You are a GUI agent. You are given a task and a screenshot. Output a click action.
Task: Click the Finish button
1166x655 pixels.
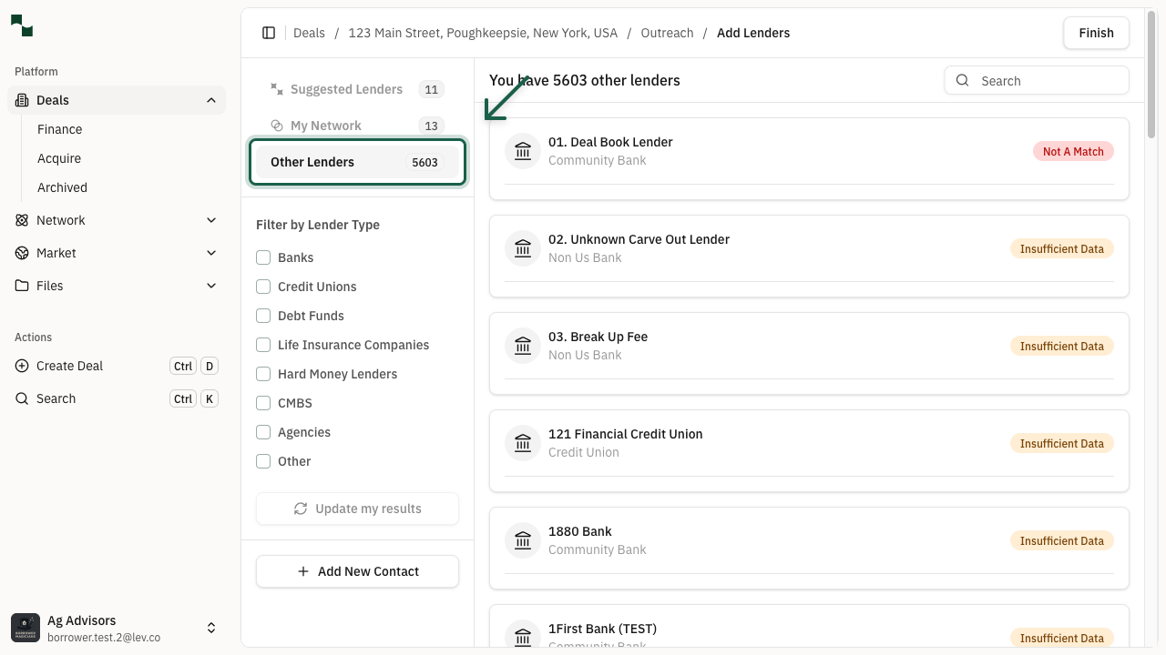(x=1096, y=33)
